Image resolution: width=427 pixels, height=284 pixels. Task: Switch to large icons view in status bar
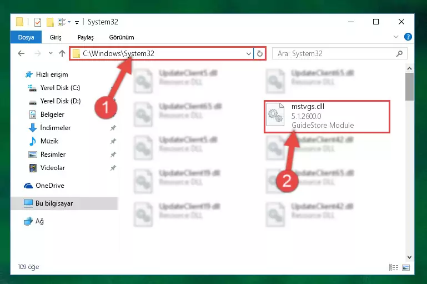[x=406, y=268]
